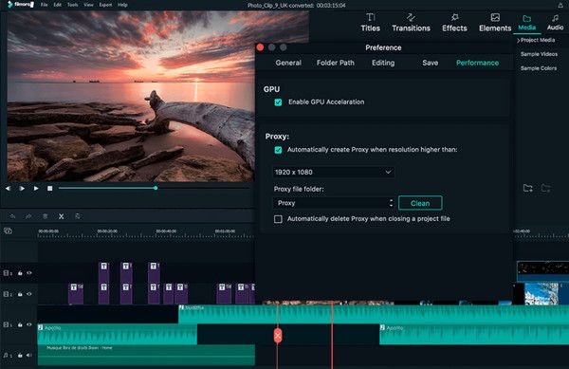The height and width of the screenshot is (369, 569).
Task: Click the winter thumbnail at timeline right edge
Action: pos(541,293)
